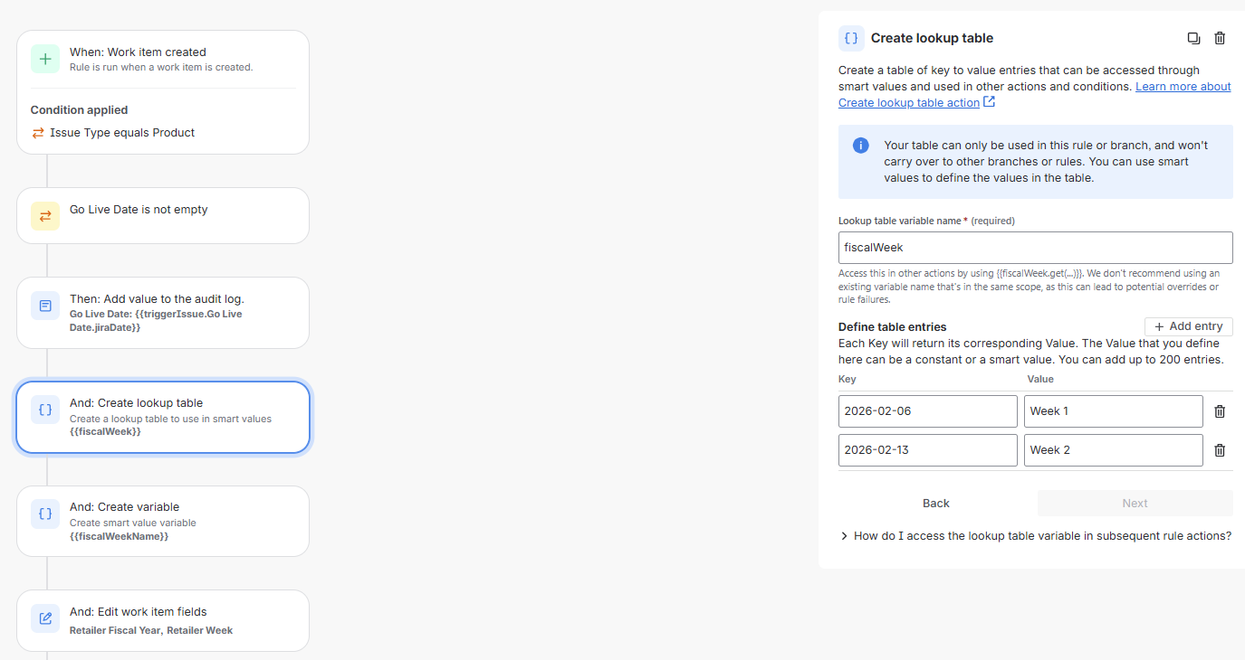Select the Go Live Date is not empty step

pyautogui.click(x=163, y=216)
